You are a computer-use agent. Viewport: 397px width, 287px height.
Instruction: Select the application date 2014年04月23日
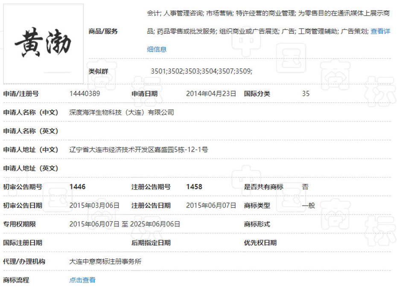coord(211,94)
